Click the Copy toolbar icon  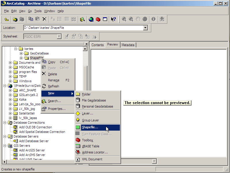click(x=31, y=19)
